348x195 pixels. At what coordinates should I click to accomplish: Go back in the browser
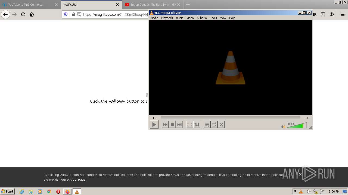[x=5, y=14]
